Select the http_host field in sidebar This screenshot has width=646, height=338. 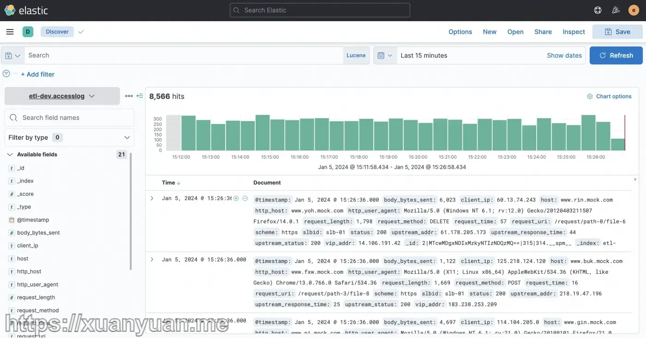[x=29, y=272]
